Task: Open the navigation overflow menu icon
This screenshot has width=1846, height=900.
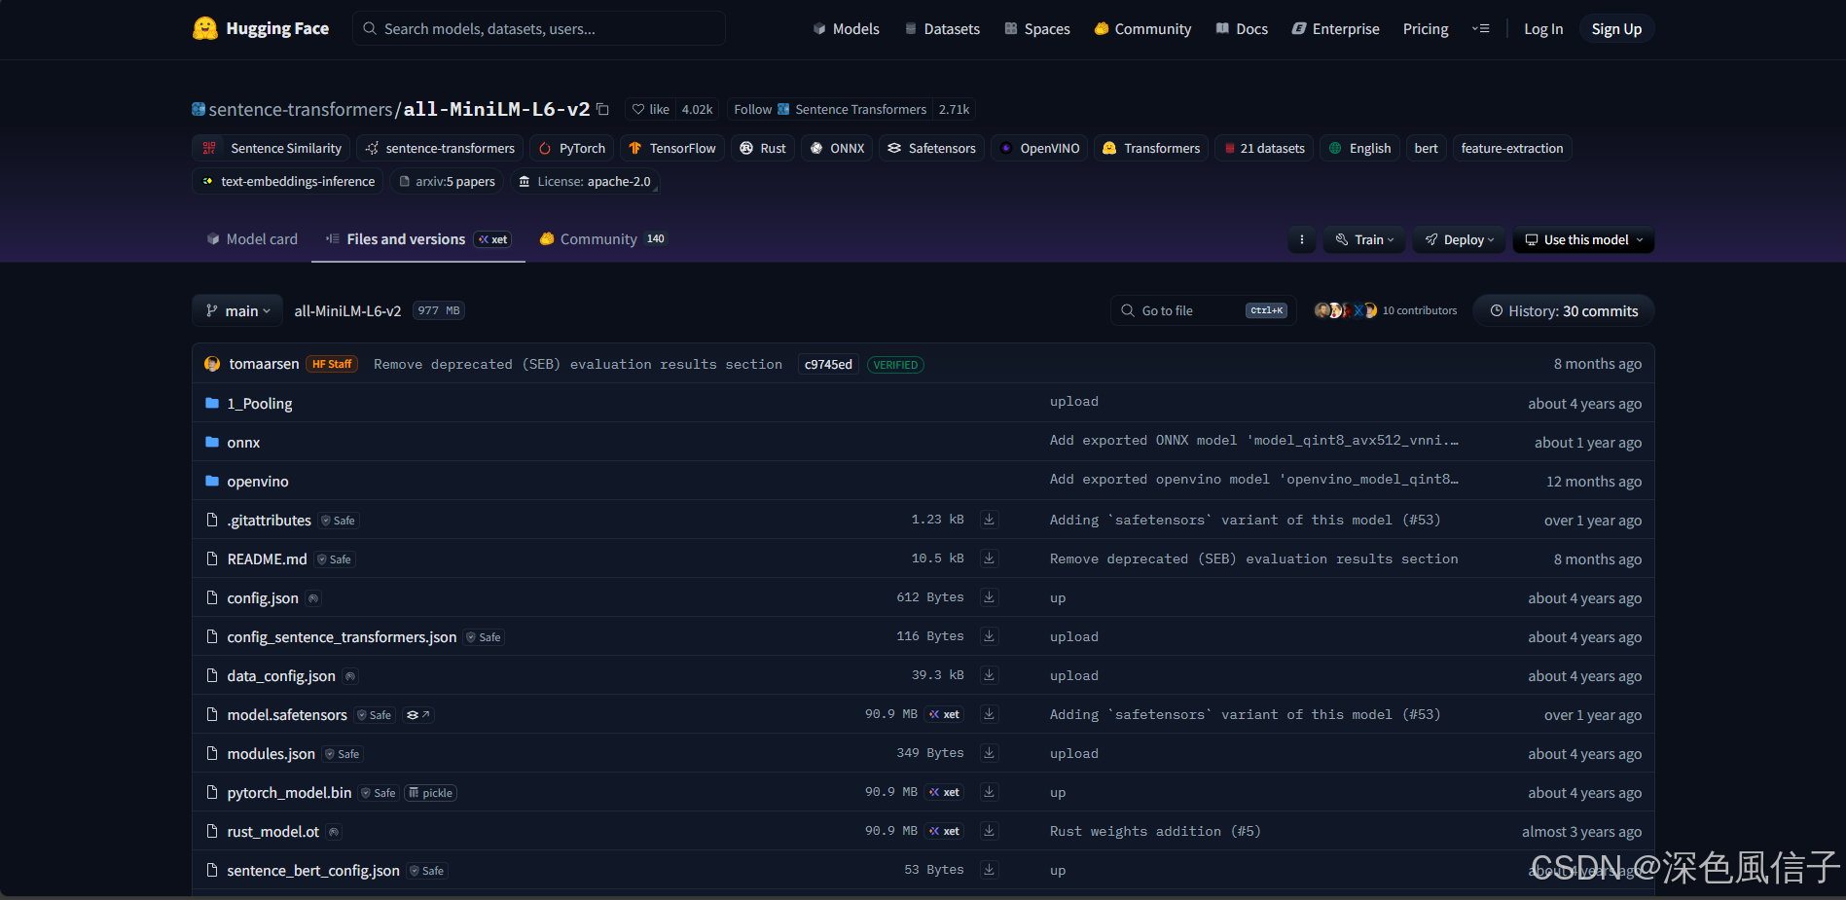Action: (x=1481, y=29)
